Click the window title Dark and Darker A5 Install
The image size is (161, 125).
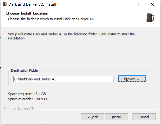pyautogui.click(x=32, y=4)
